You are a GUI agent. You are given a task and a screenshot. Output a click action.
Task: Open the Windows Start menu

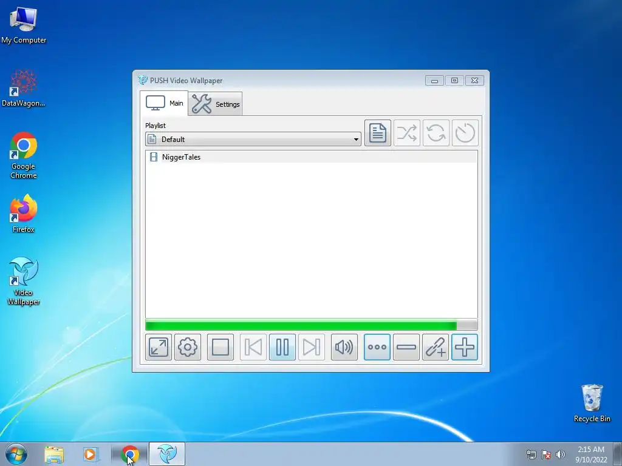coord(16,454)
